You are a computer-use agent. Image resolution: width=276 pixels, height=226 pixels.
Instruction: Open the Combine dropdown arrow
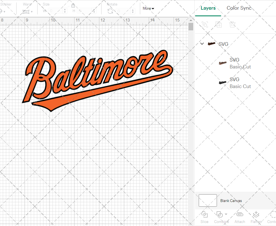(226, 214)
